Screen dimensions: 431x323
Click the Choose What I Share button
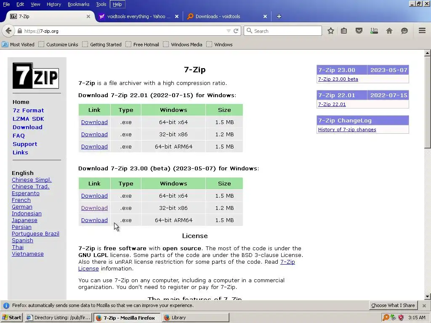(x=393, y=305)
